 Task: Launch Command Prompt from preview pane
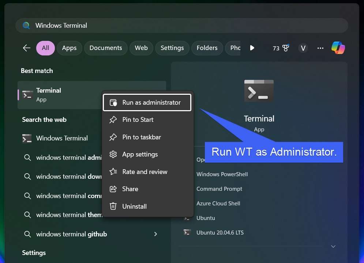tap(219, 189)
